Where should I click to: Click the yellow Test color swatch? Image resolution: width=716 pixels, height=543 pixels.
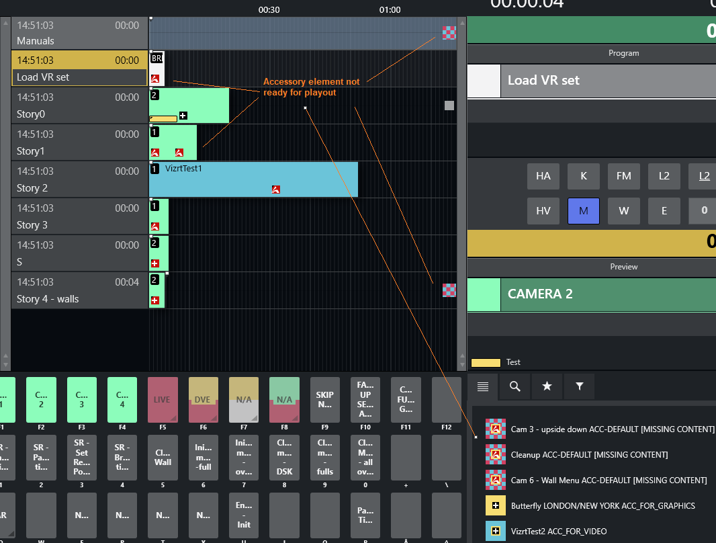[x=486, y=362]
